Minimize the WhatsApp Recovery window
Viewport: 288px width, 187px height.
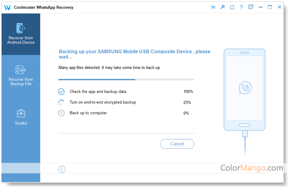(260, 7)
